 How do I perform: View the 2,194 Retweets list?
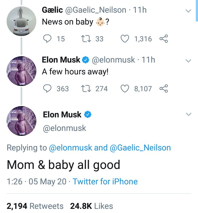(35, 206)
